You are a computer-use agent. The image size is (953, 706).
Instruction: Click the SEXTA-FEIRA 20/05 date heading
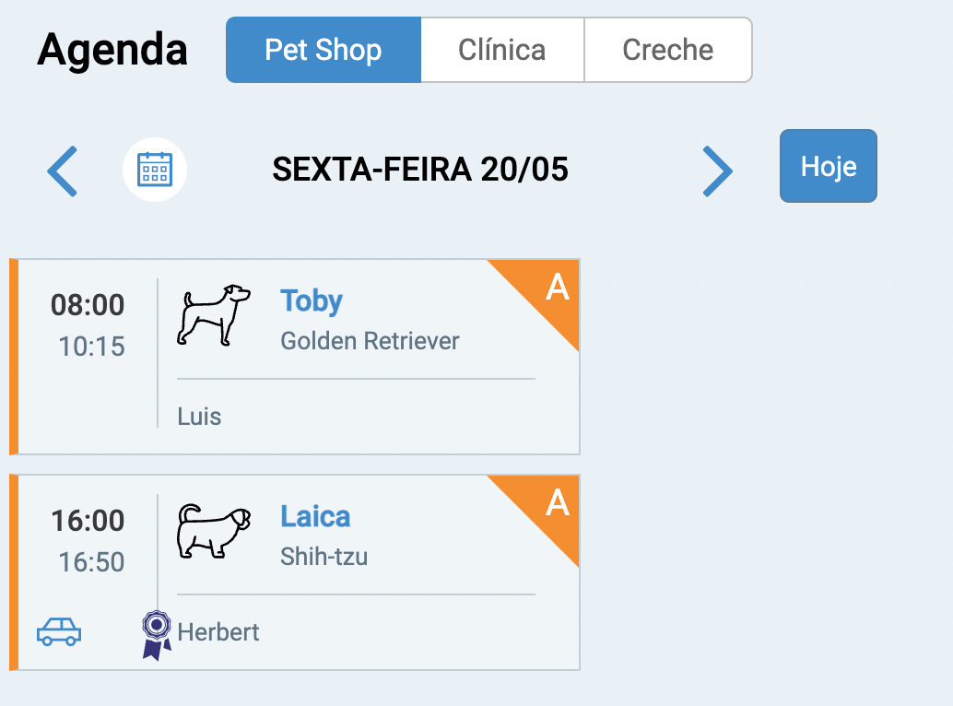click(420, 170)
